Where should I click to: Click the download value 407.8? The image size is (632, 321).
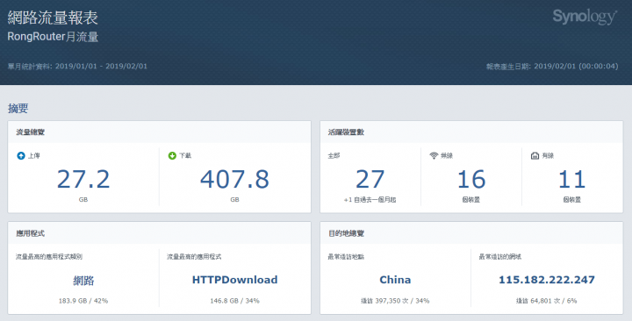[x=234, y=179]
